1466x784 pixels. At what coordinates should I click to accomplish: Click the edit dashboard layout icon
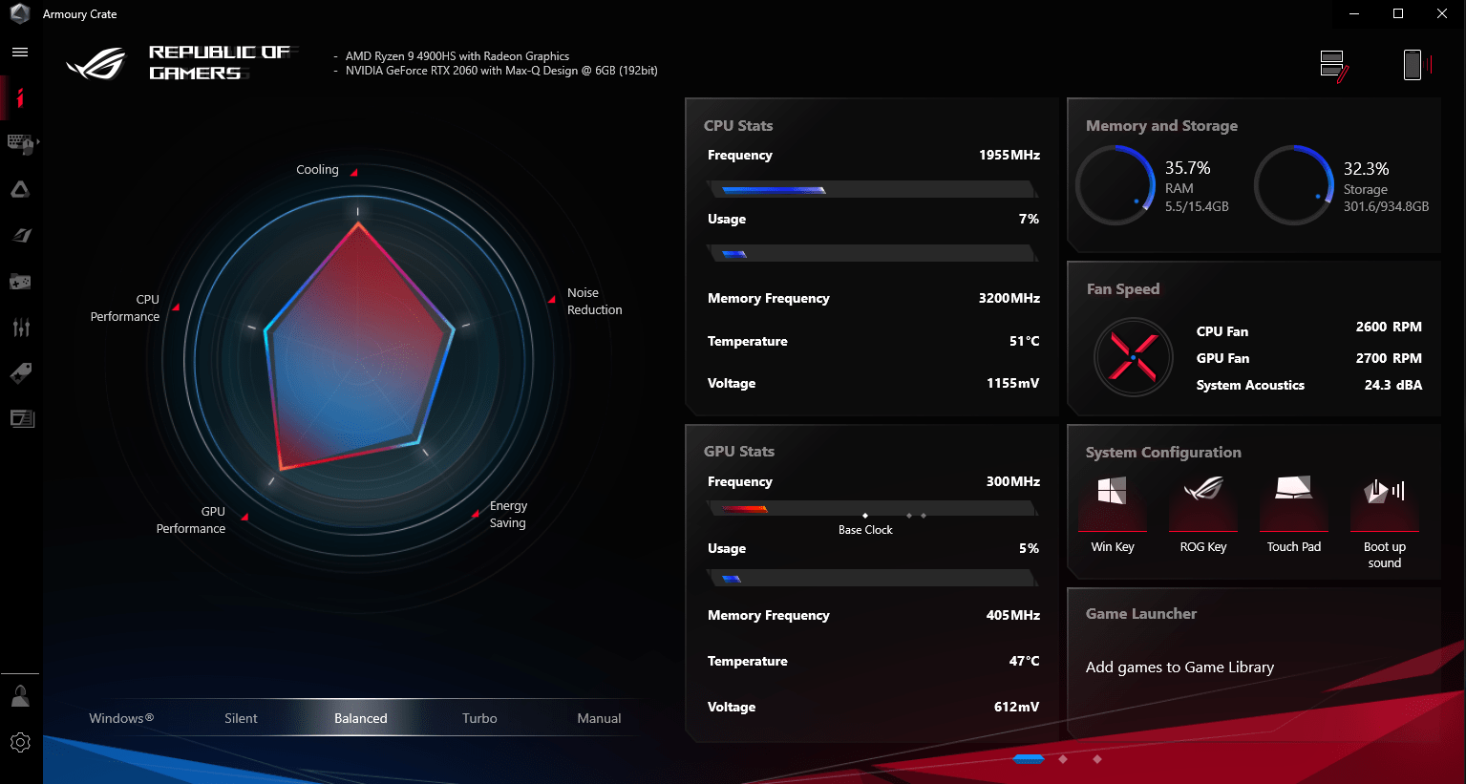[1333, 66]
